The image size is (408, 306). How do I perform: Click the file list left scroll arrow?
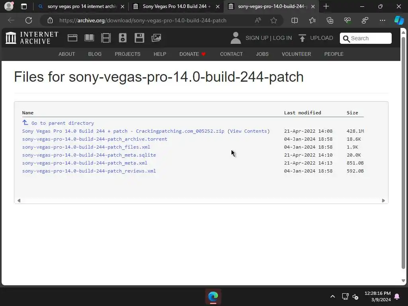[19, 201]
